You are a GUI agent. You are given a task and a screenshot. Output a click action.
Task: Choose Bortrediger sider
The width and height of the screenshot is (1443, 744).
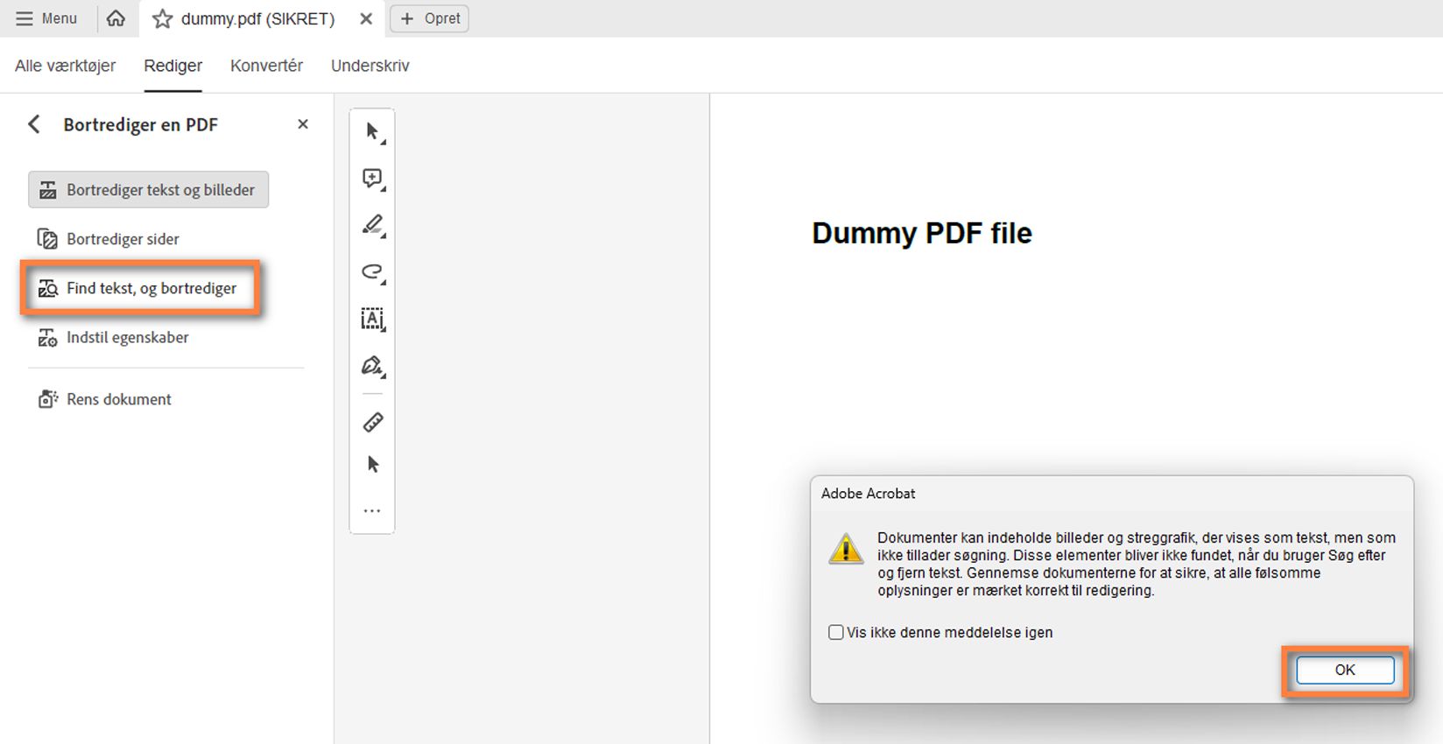tap(109, 239)
